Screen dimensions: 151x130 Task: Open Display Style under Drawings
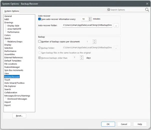(x=13, y=26)
